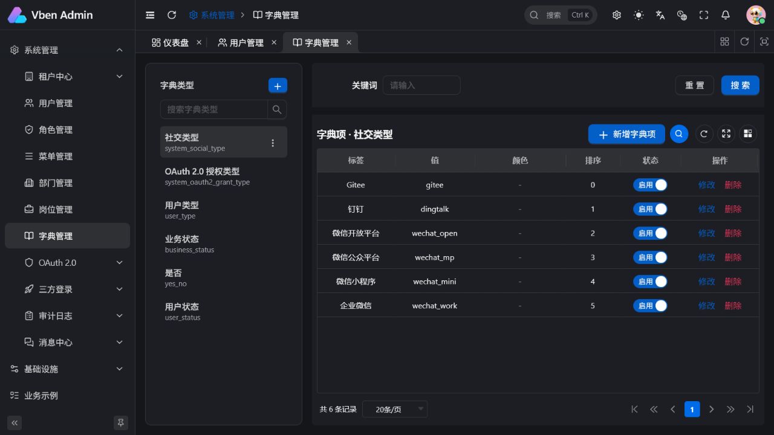Viewport: 774px width, 435px height.
Task: Toggle the sidebar hamburger menu icon
Action: tap(150, 15)
